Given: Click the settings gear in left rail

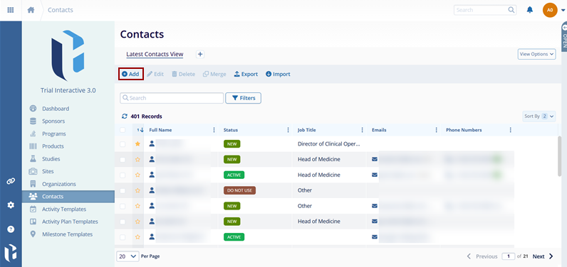Looking at the screenshot, I should click(x=11, y=205).
